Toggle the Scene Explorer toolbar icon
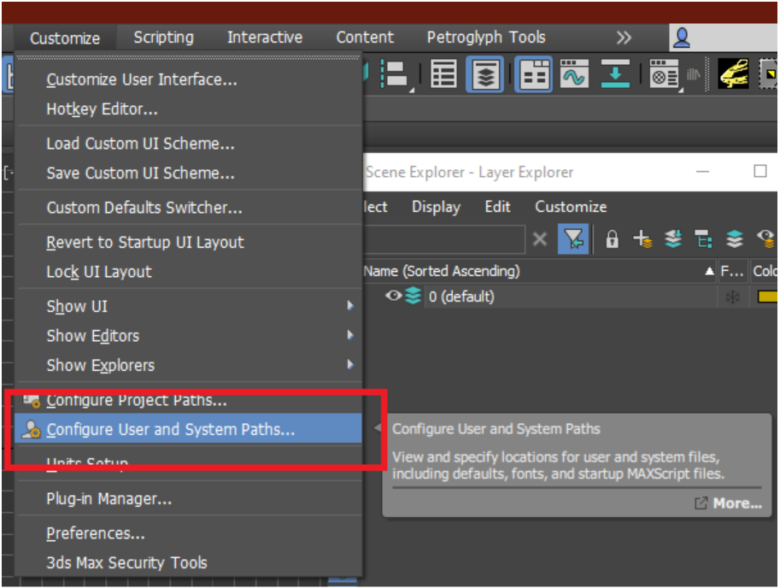This screenshot has height=588, width=780. click(x=443, y=74)
